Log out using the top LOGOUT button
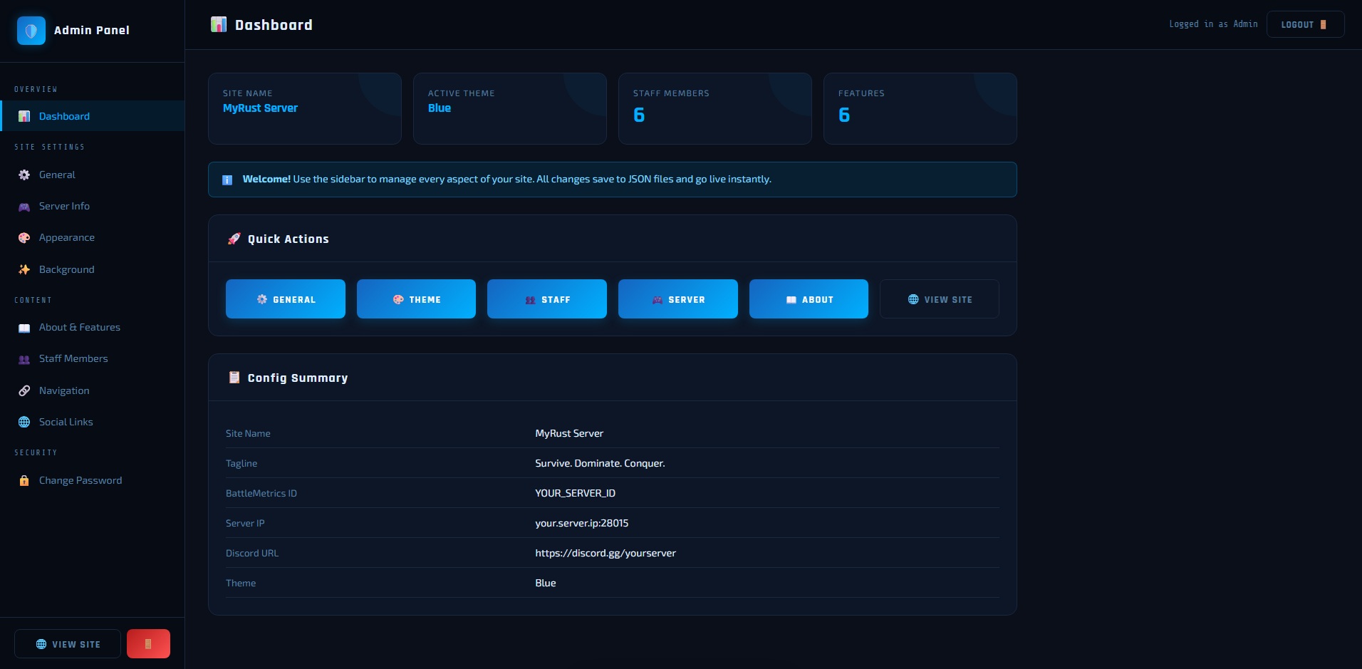1362x669 pixels. [x=1304, y=24]
